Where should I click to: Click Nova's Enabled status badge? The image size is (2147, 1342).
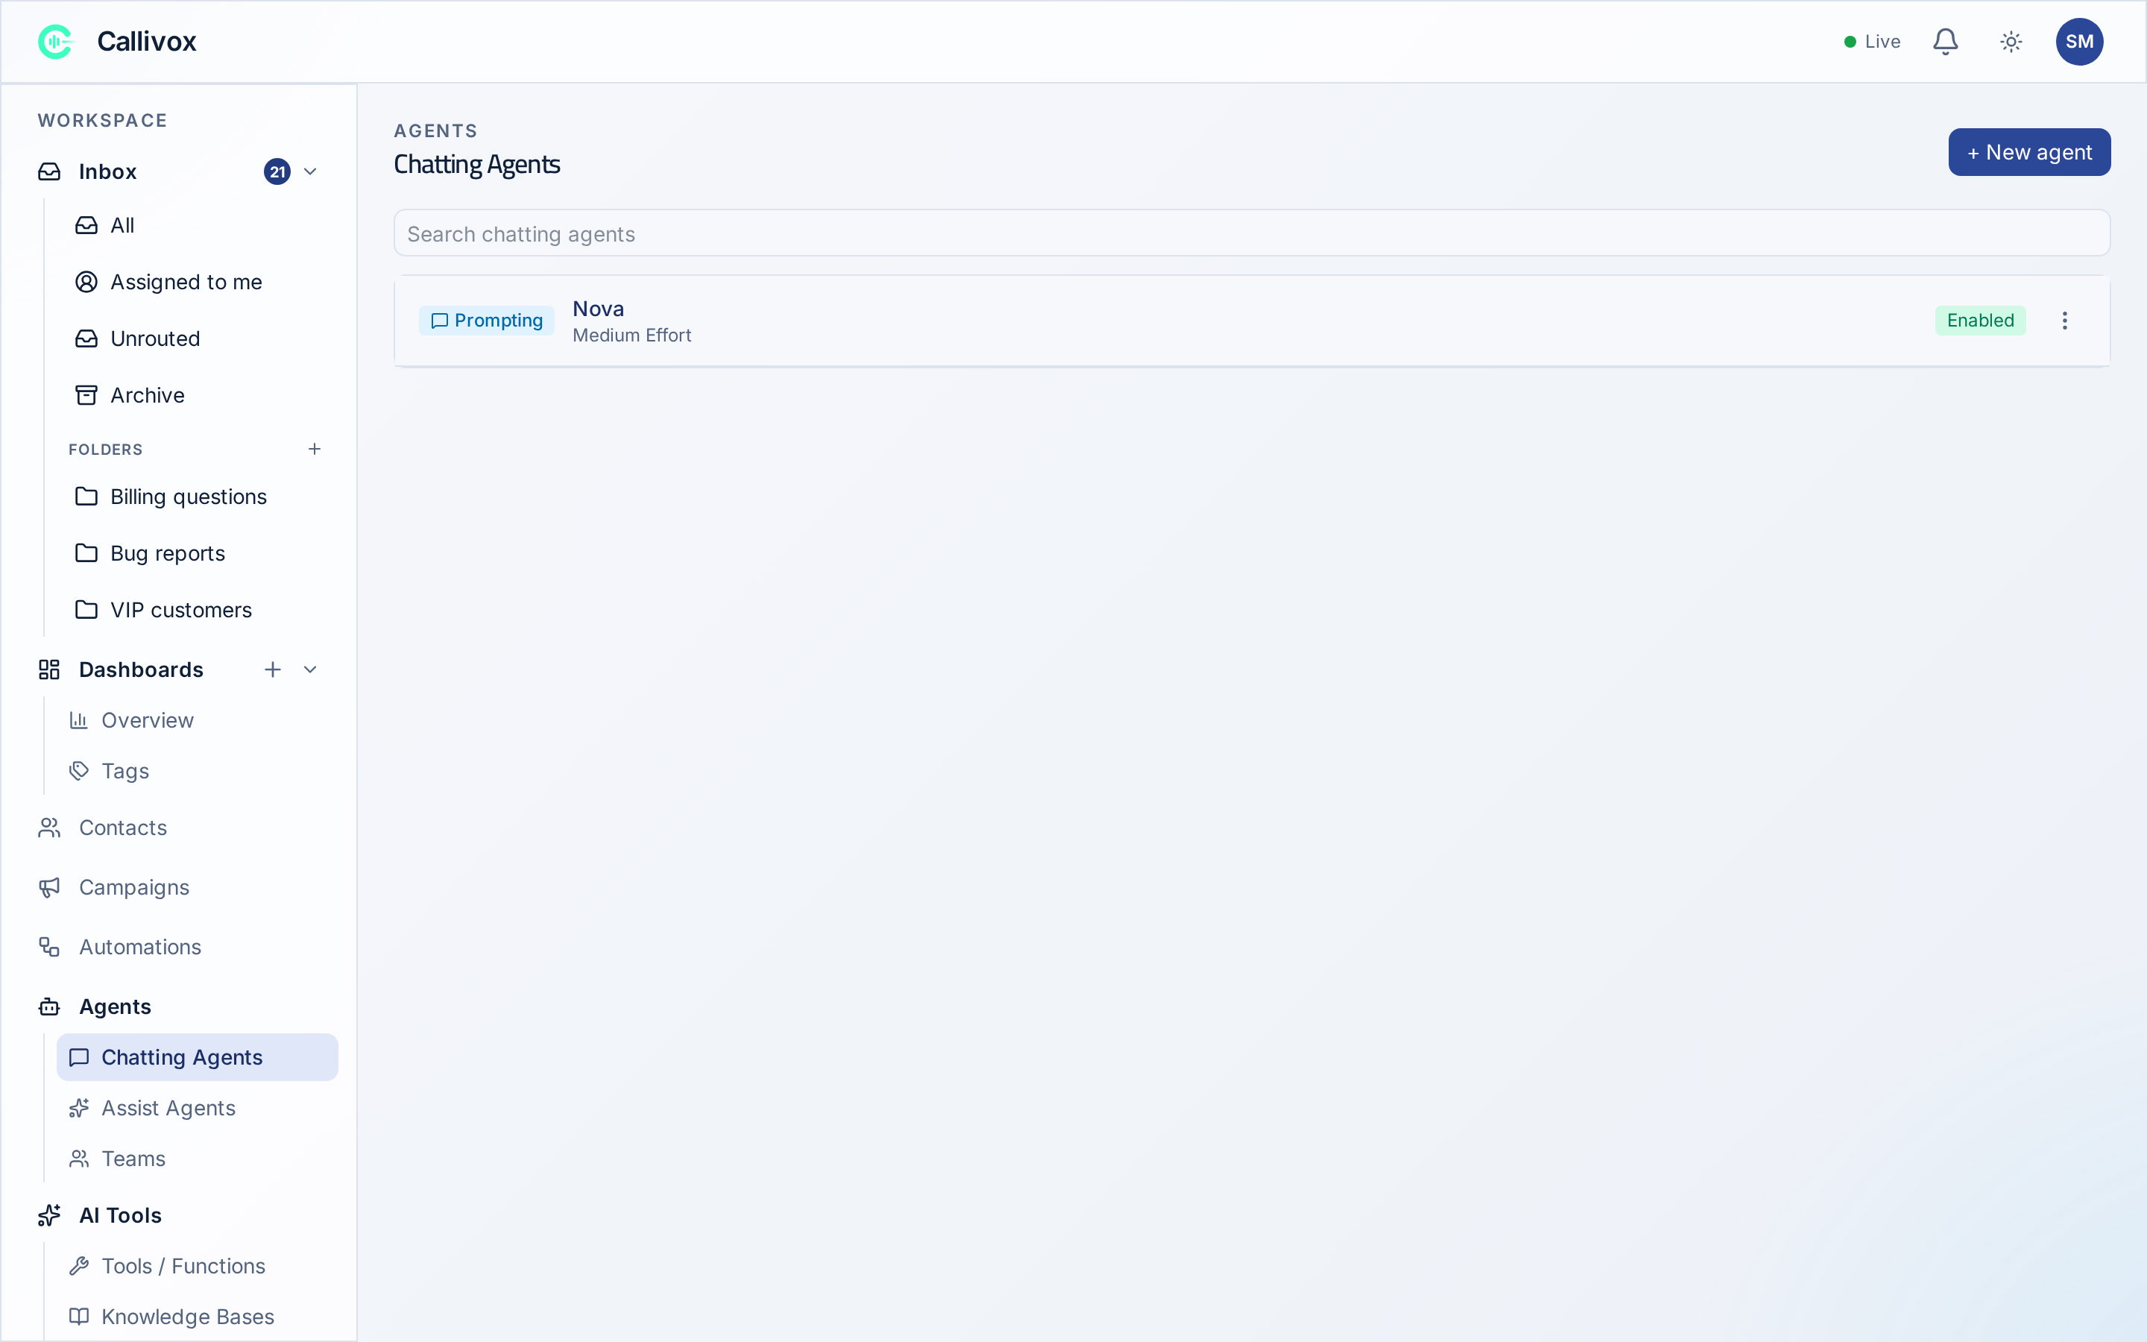(1980, 321)
